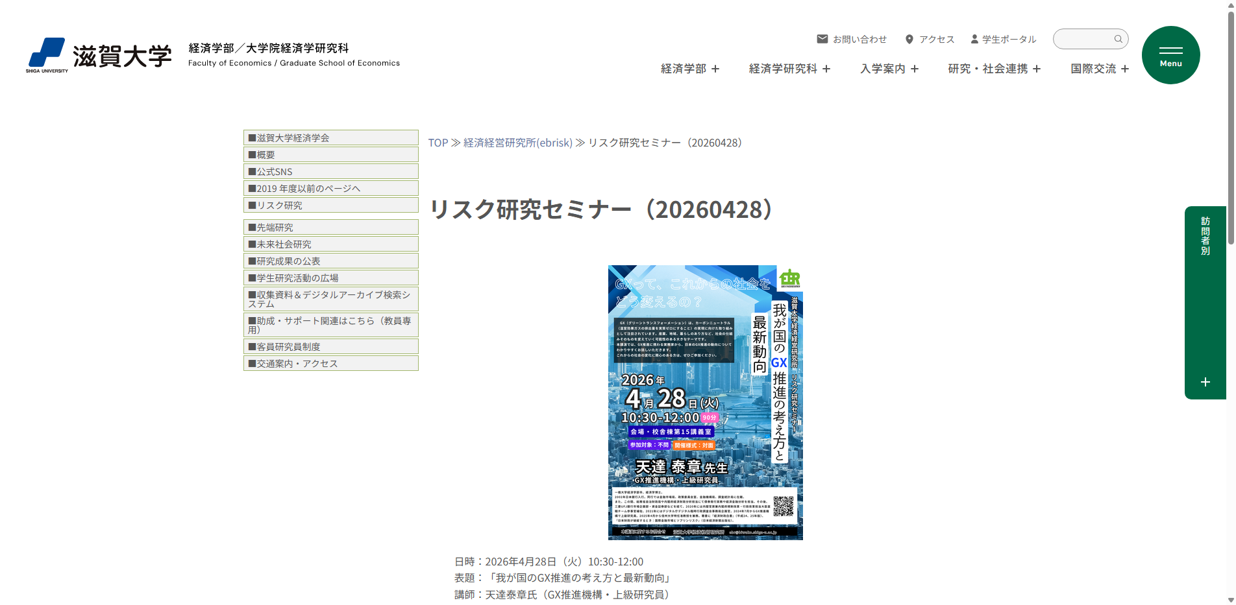1236x605 pixels.
Task: Click the person icon beside 学生ポータル
Action: 973,39
